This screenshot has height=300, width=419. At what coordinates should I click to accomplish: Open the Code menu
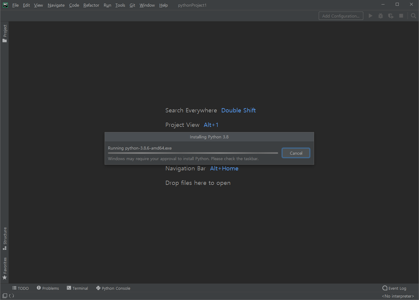[x=74, y=5]
